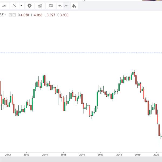
Task: Click the tall green candle in late 2016
Action: pos(97,99)
